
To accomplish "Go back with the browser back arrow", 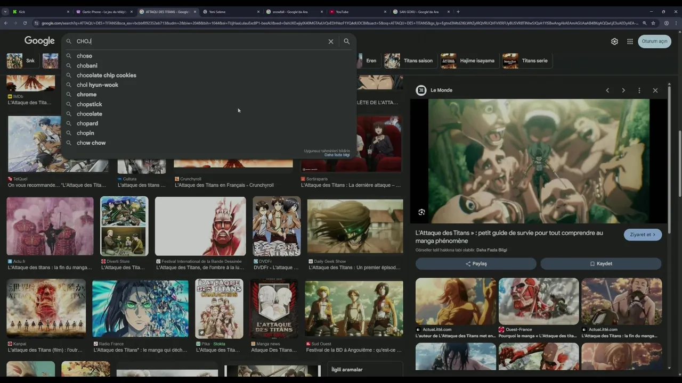I will tap(6, 23).
